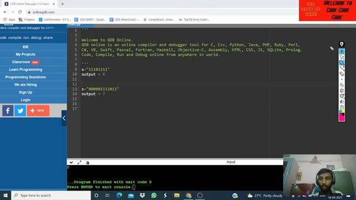Open WhatsApp from the taskbar

click(x=154, y=195)
